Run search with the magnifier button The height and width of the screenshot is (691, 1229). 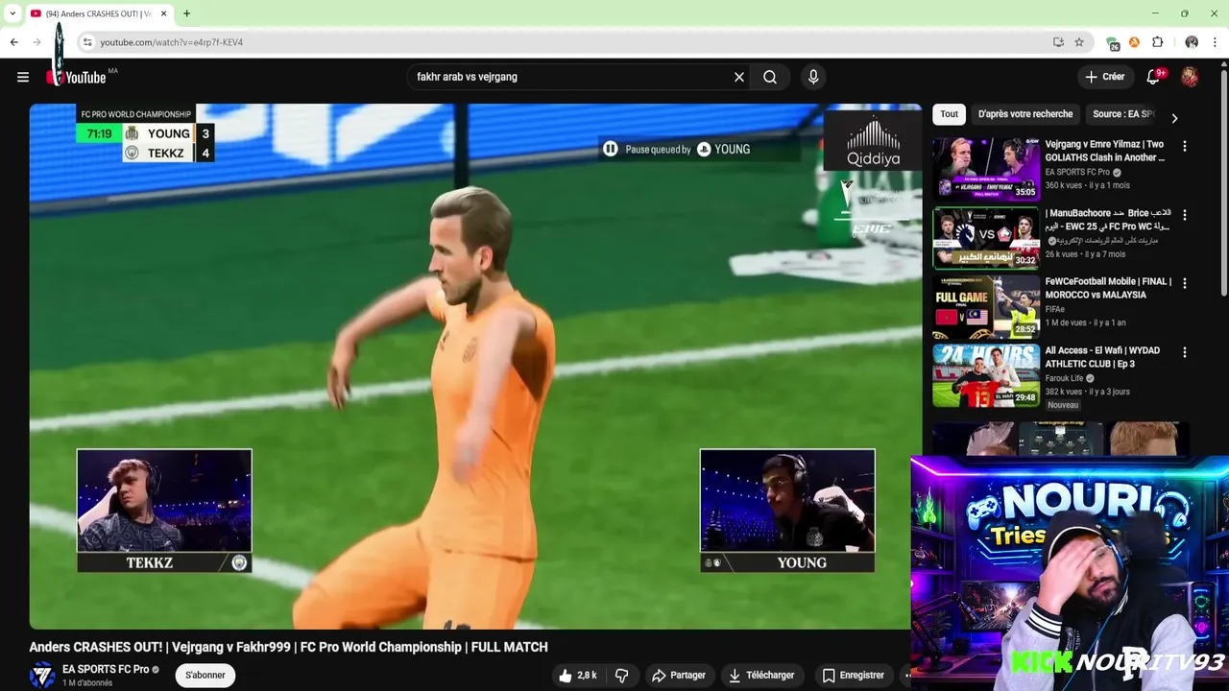point(770,77)
